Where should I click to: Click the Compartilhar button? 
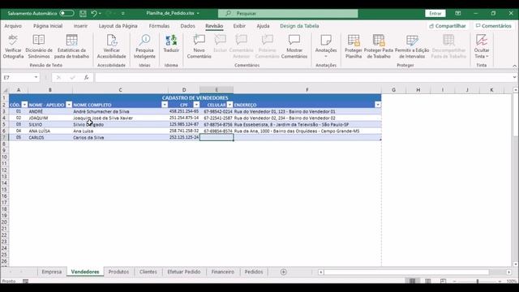(447, 26)
